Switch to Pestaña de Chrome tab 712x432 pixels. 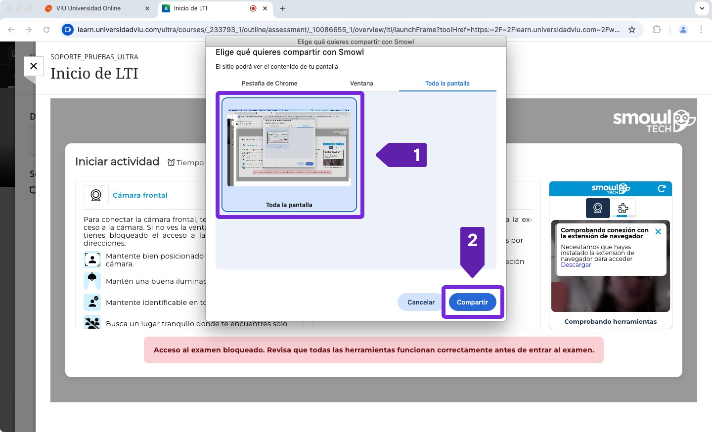tap(269, 84)
